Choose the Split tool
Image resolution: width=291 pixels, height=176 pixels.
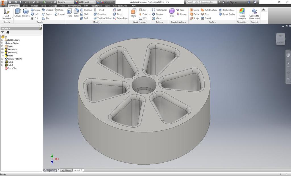[117, 10]
